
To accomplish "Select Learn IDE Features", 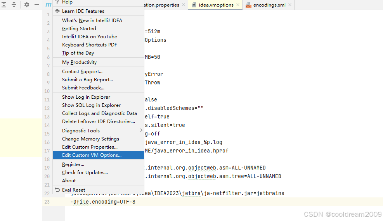I will pos(98,11).
